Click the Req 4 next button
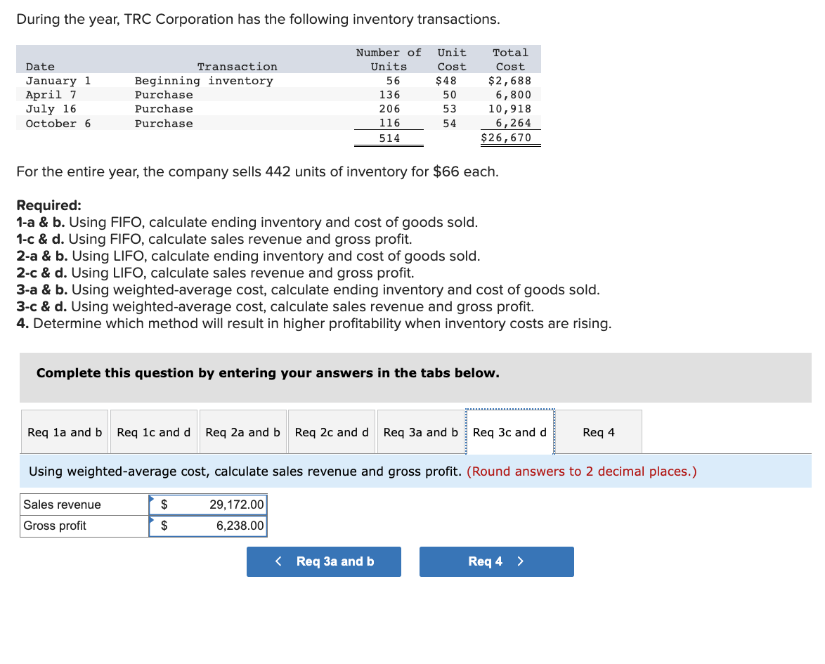This screenshot has height=664, width=825. click(496, 561)
